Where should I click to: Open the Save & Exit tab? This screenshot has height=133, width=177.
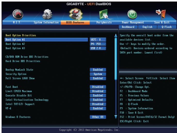[162, 22]
